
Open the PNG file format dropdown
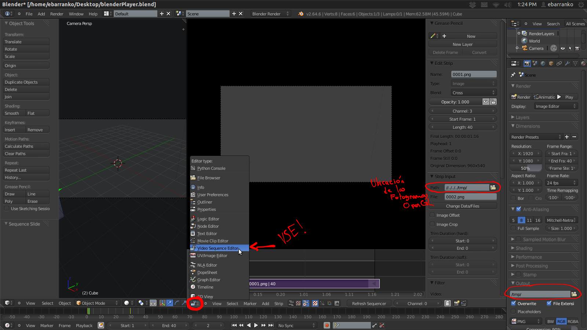(526, 322)
